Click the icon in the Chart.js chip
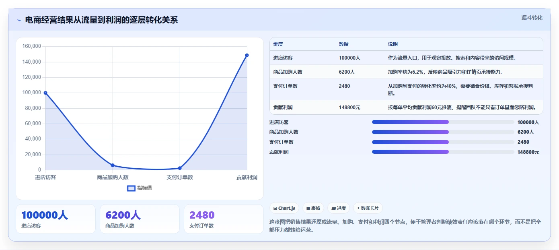Screen dimensions: 559x250 click(275, 209)
